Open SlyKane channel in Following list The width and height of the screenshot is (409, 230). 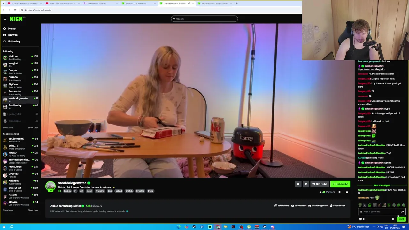[x=20, y=86]
